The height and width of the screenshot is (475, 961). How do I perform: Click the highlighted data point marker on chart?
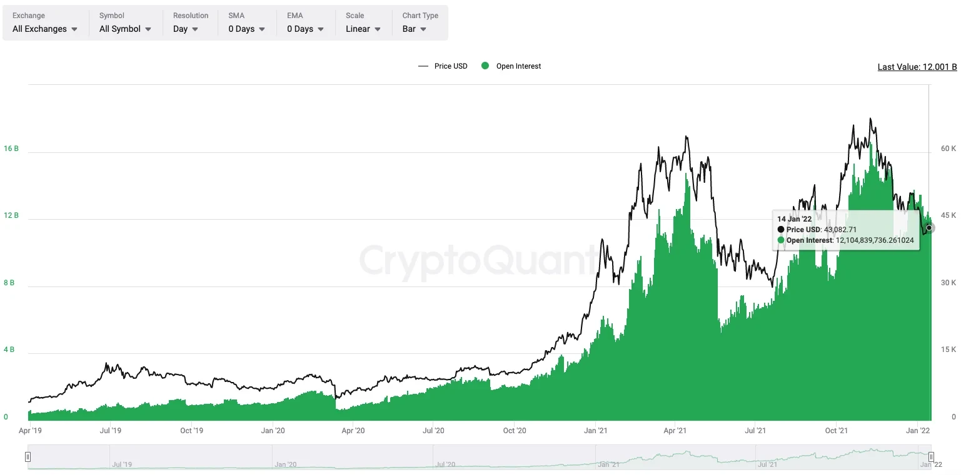click(929, 228)
